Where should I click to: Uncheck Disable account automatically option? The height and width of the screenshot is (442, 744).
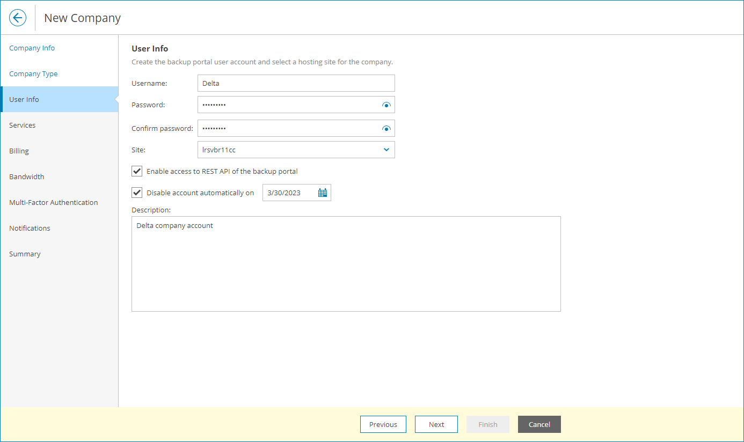click(136, 192)
